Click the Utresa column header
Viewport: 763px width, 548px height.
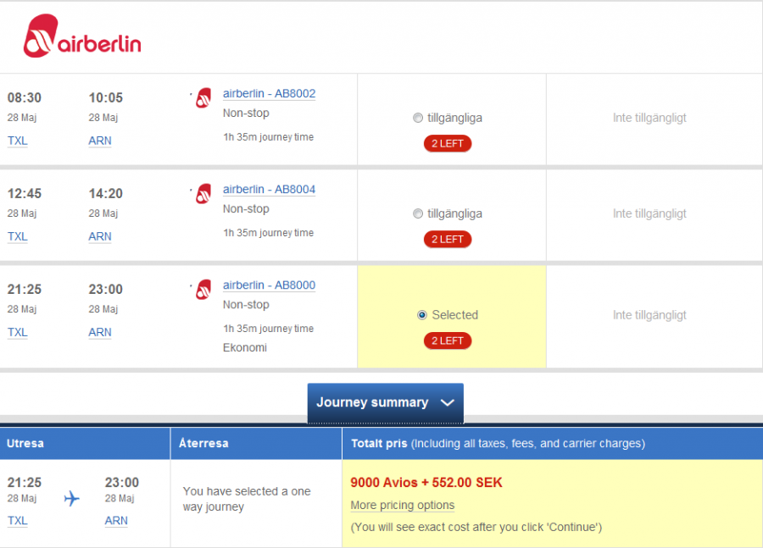[x=25, y=443]
